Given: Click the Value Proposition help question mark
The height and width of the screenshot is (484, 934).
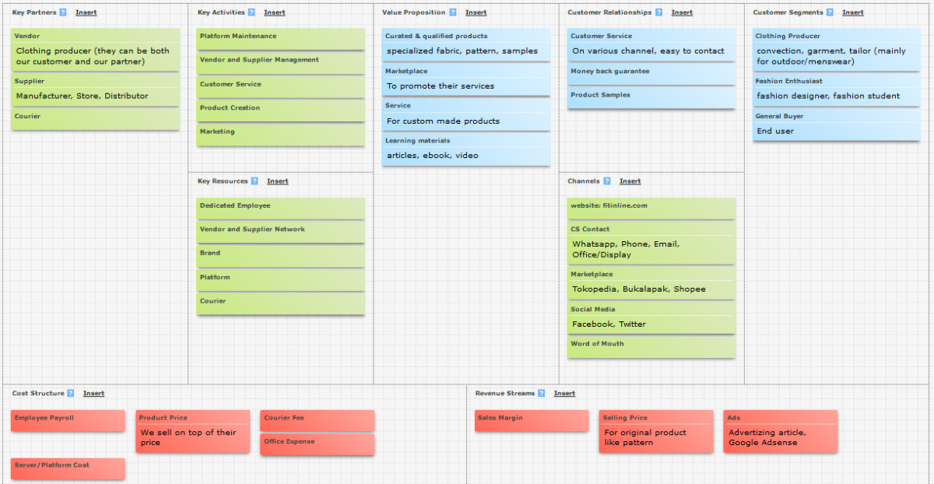Looking at the screenshot, I should (x=453, y=12).
